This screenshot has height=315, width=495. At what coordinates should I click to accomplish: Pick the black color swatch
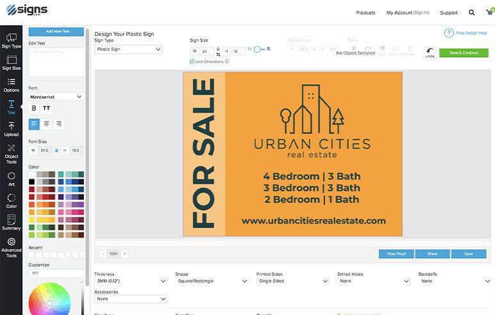pyautogui.click(x=31, y=182)
